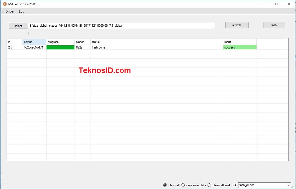The image size is (296, 189).
Task: Click the status column header
Action: pos(157,42)
